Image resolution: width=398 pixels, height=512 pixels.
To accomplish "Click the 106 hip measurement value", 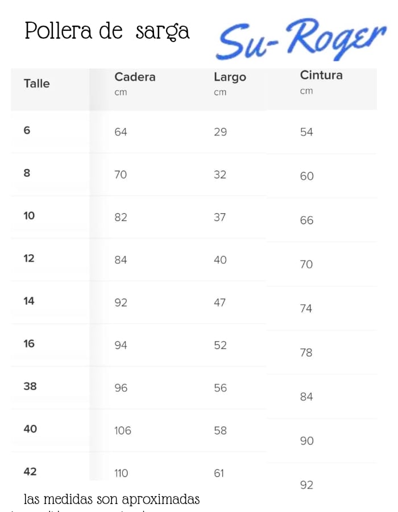I will click(123, 431).
